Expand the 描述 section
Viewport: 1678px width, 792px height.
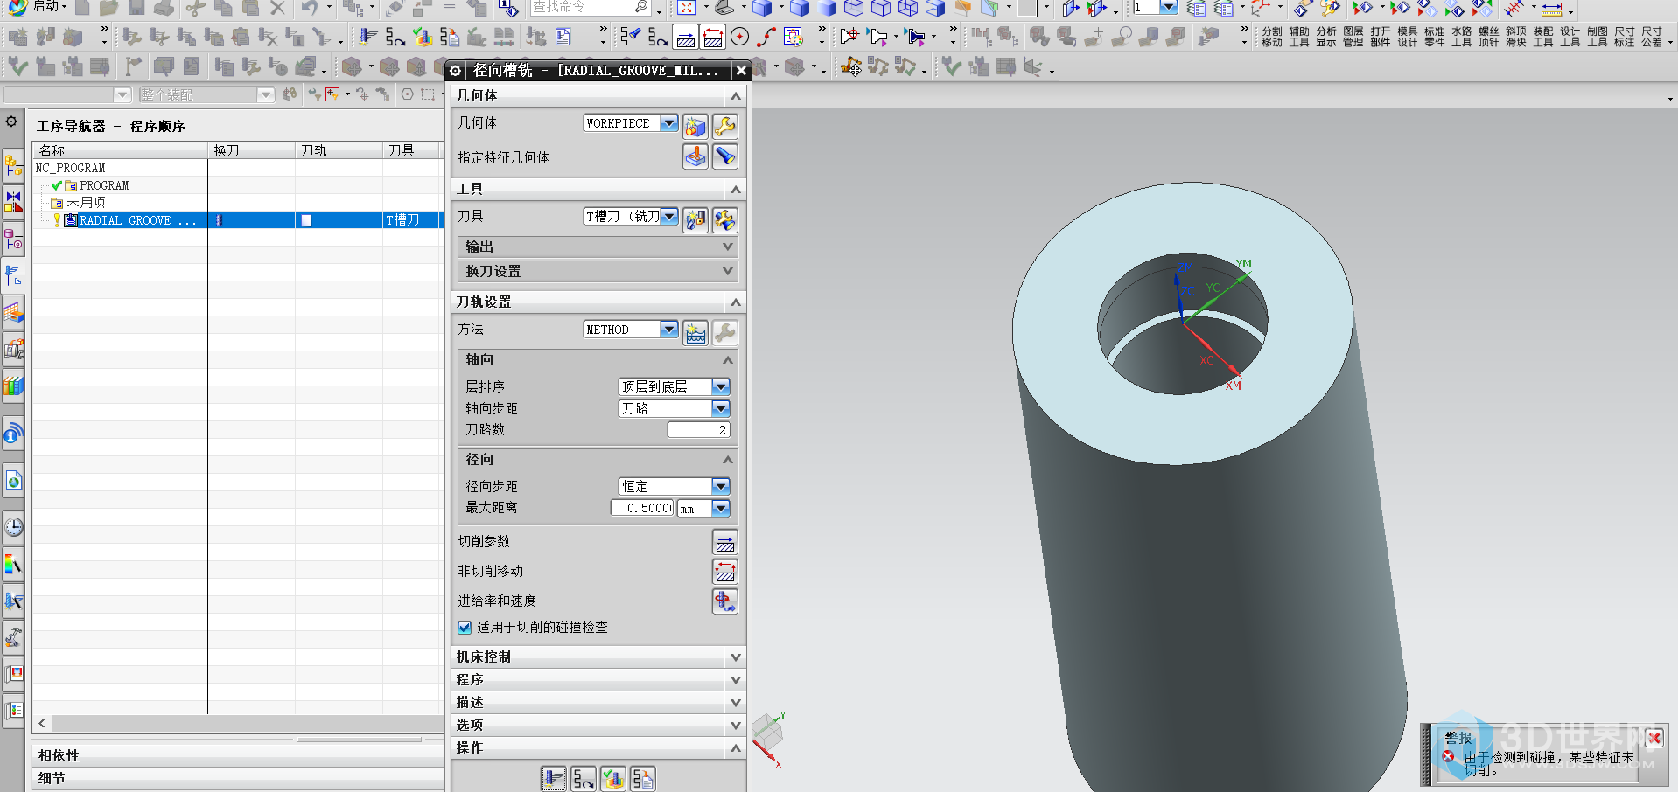coord(598,702)
